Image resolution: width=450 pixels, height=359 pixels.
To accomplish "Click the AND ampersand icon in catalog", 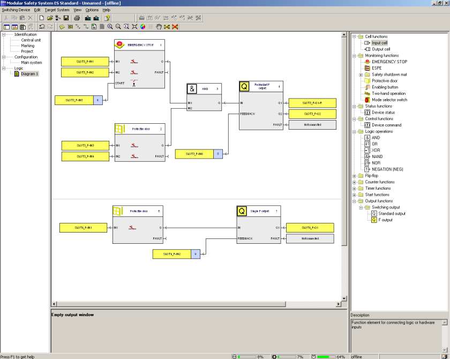I will pos(367,138).
